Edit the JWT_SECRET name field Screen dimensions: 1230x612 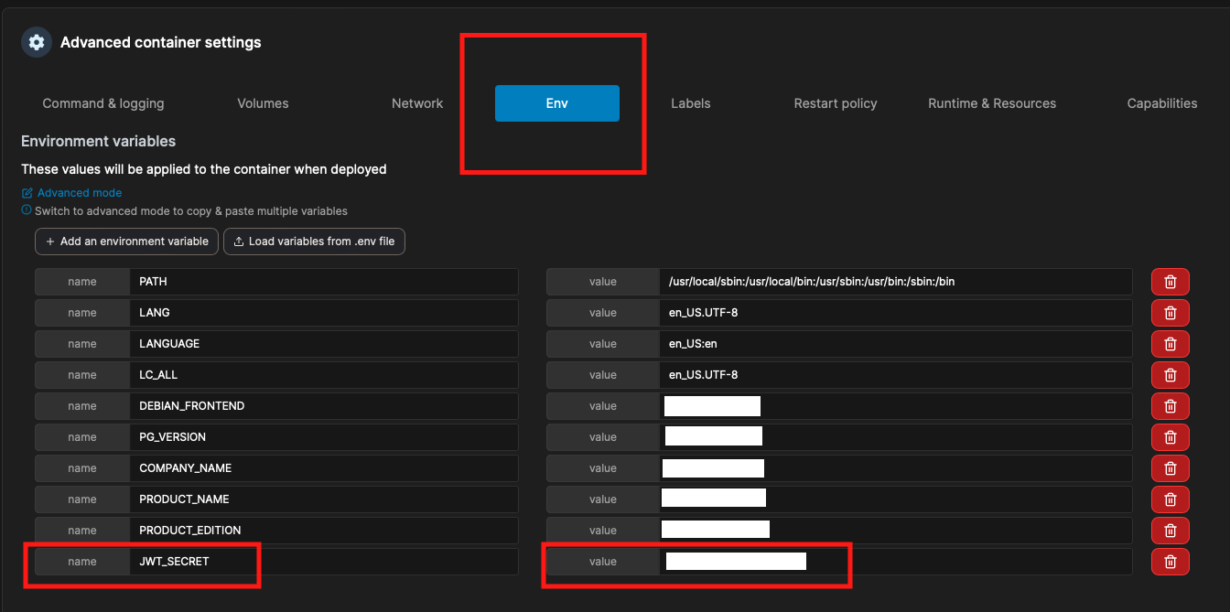(324, 562)
